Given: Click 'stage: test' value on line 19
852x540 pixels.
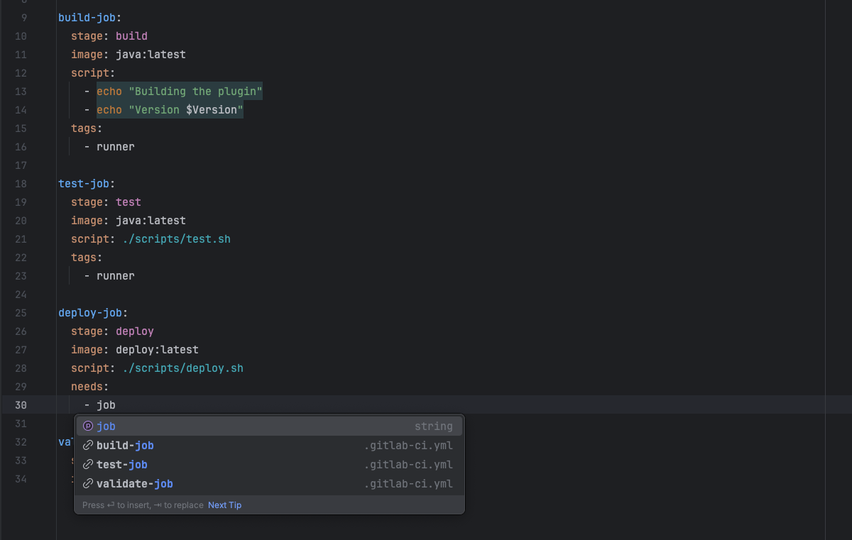Looking at the screenshot, I should click(x=129, y=202).
